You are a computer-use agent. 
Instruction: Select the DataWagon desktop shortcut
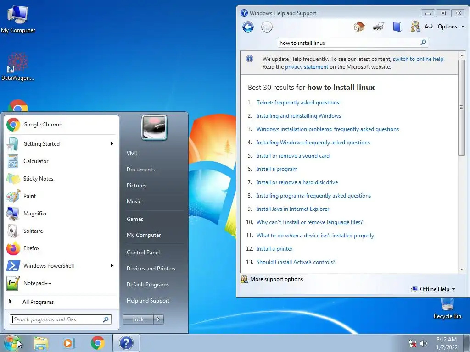tap(17, 67)
